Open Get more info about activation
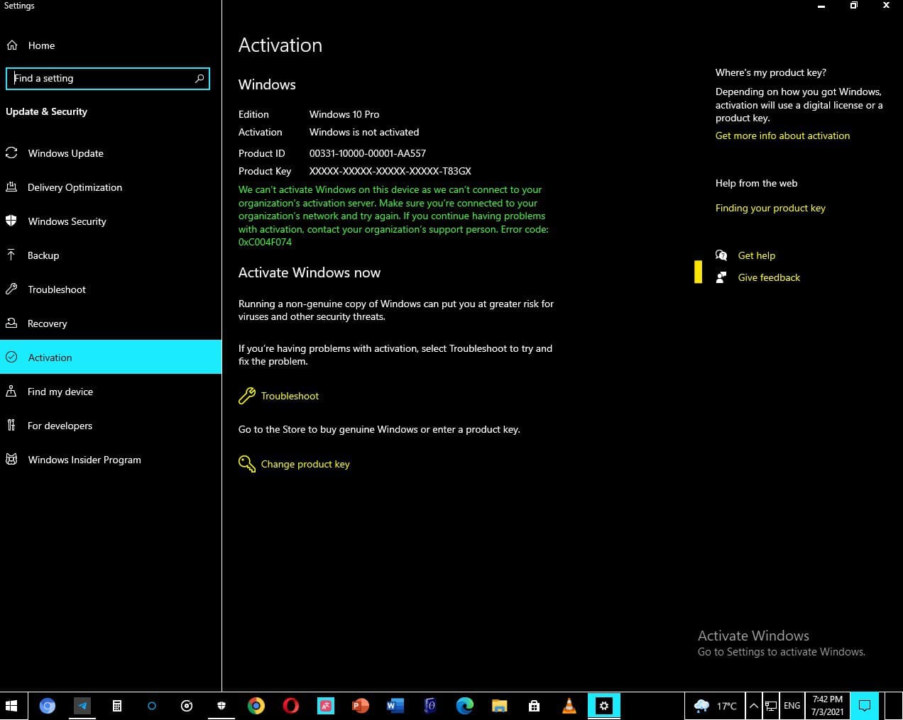The width and height of the screenshot is (903, 720). (x=782, y=135)
